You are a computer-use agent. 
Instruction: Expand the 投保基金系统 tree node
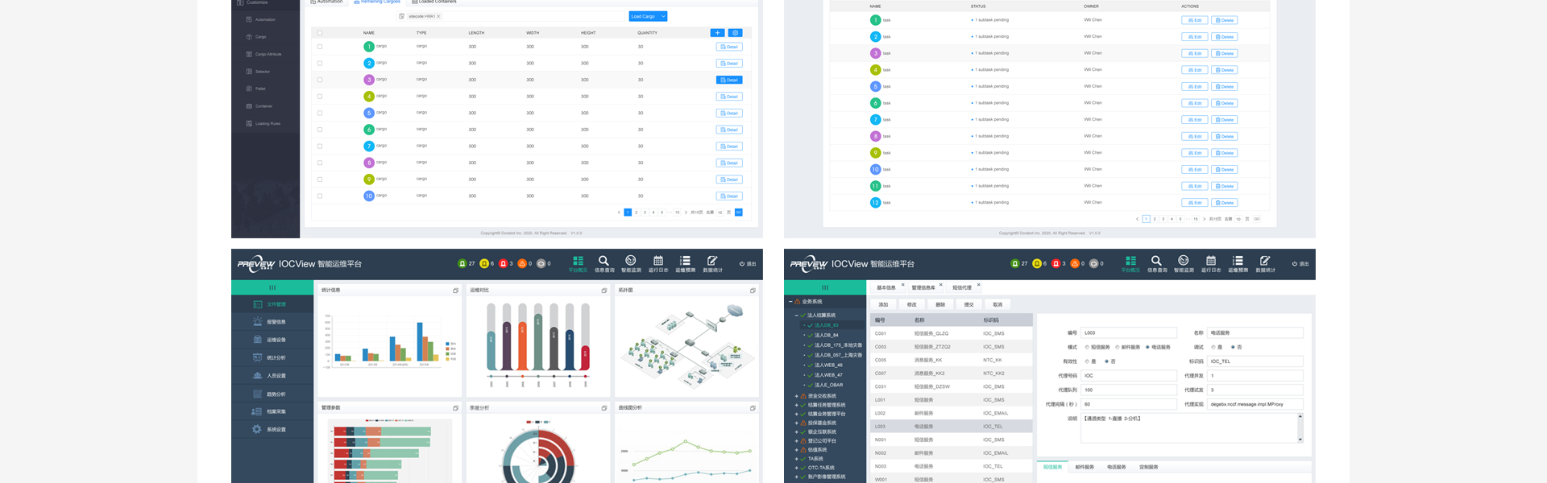[797, 423]
